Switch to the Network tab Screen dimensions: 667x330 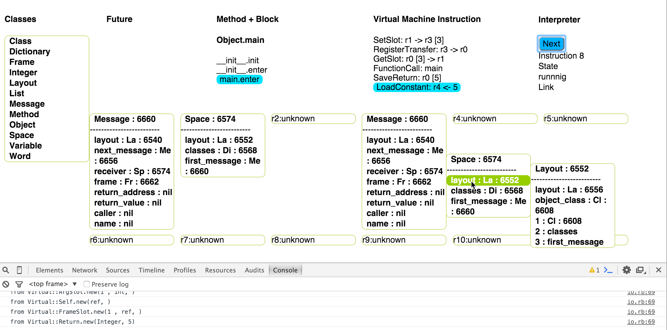[x=85, y=270]
